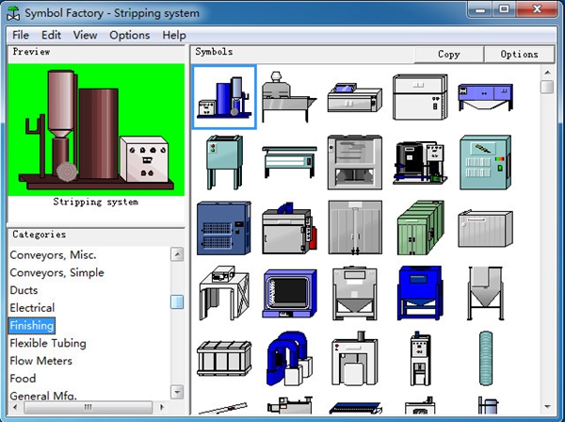Open the View menu

85,35
